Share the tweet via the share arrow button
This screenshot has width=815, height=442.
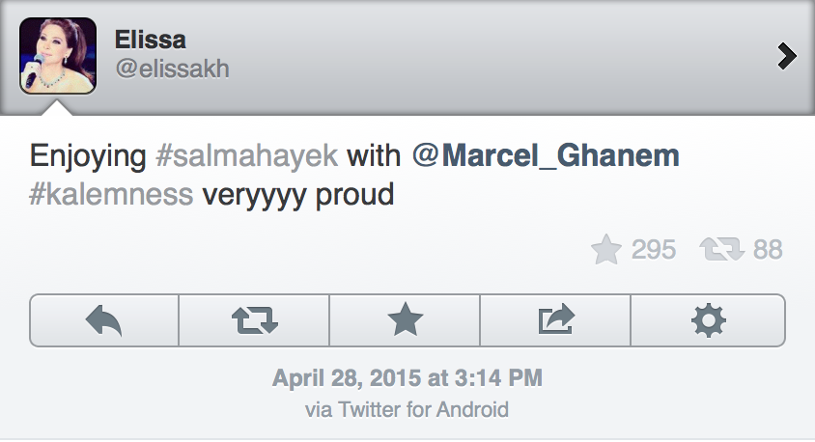[x=555, y=319]
